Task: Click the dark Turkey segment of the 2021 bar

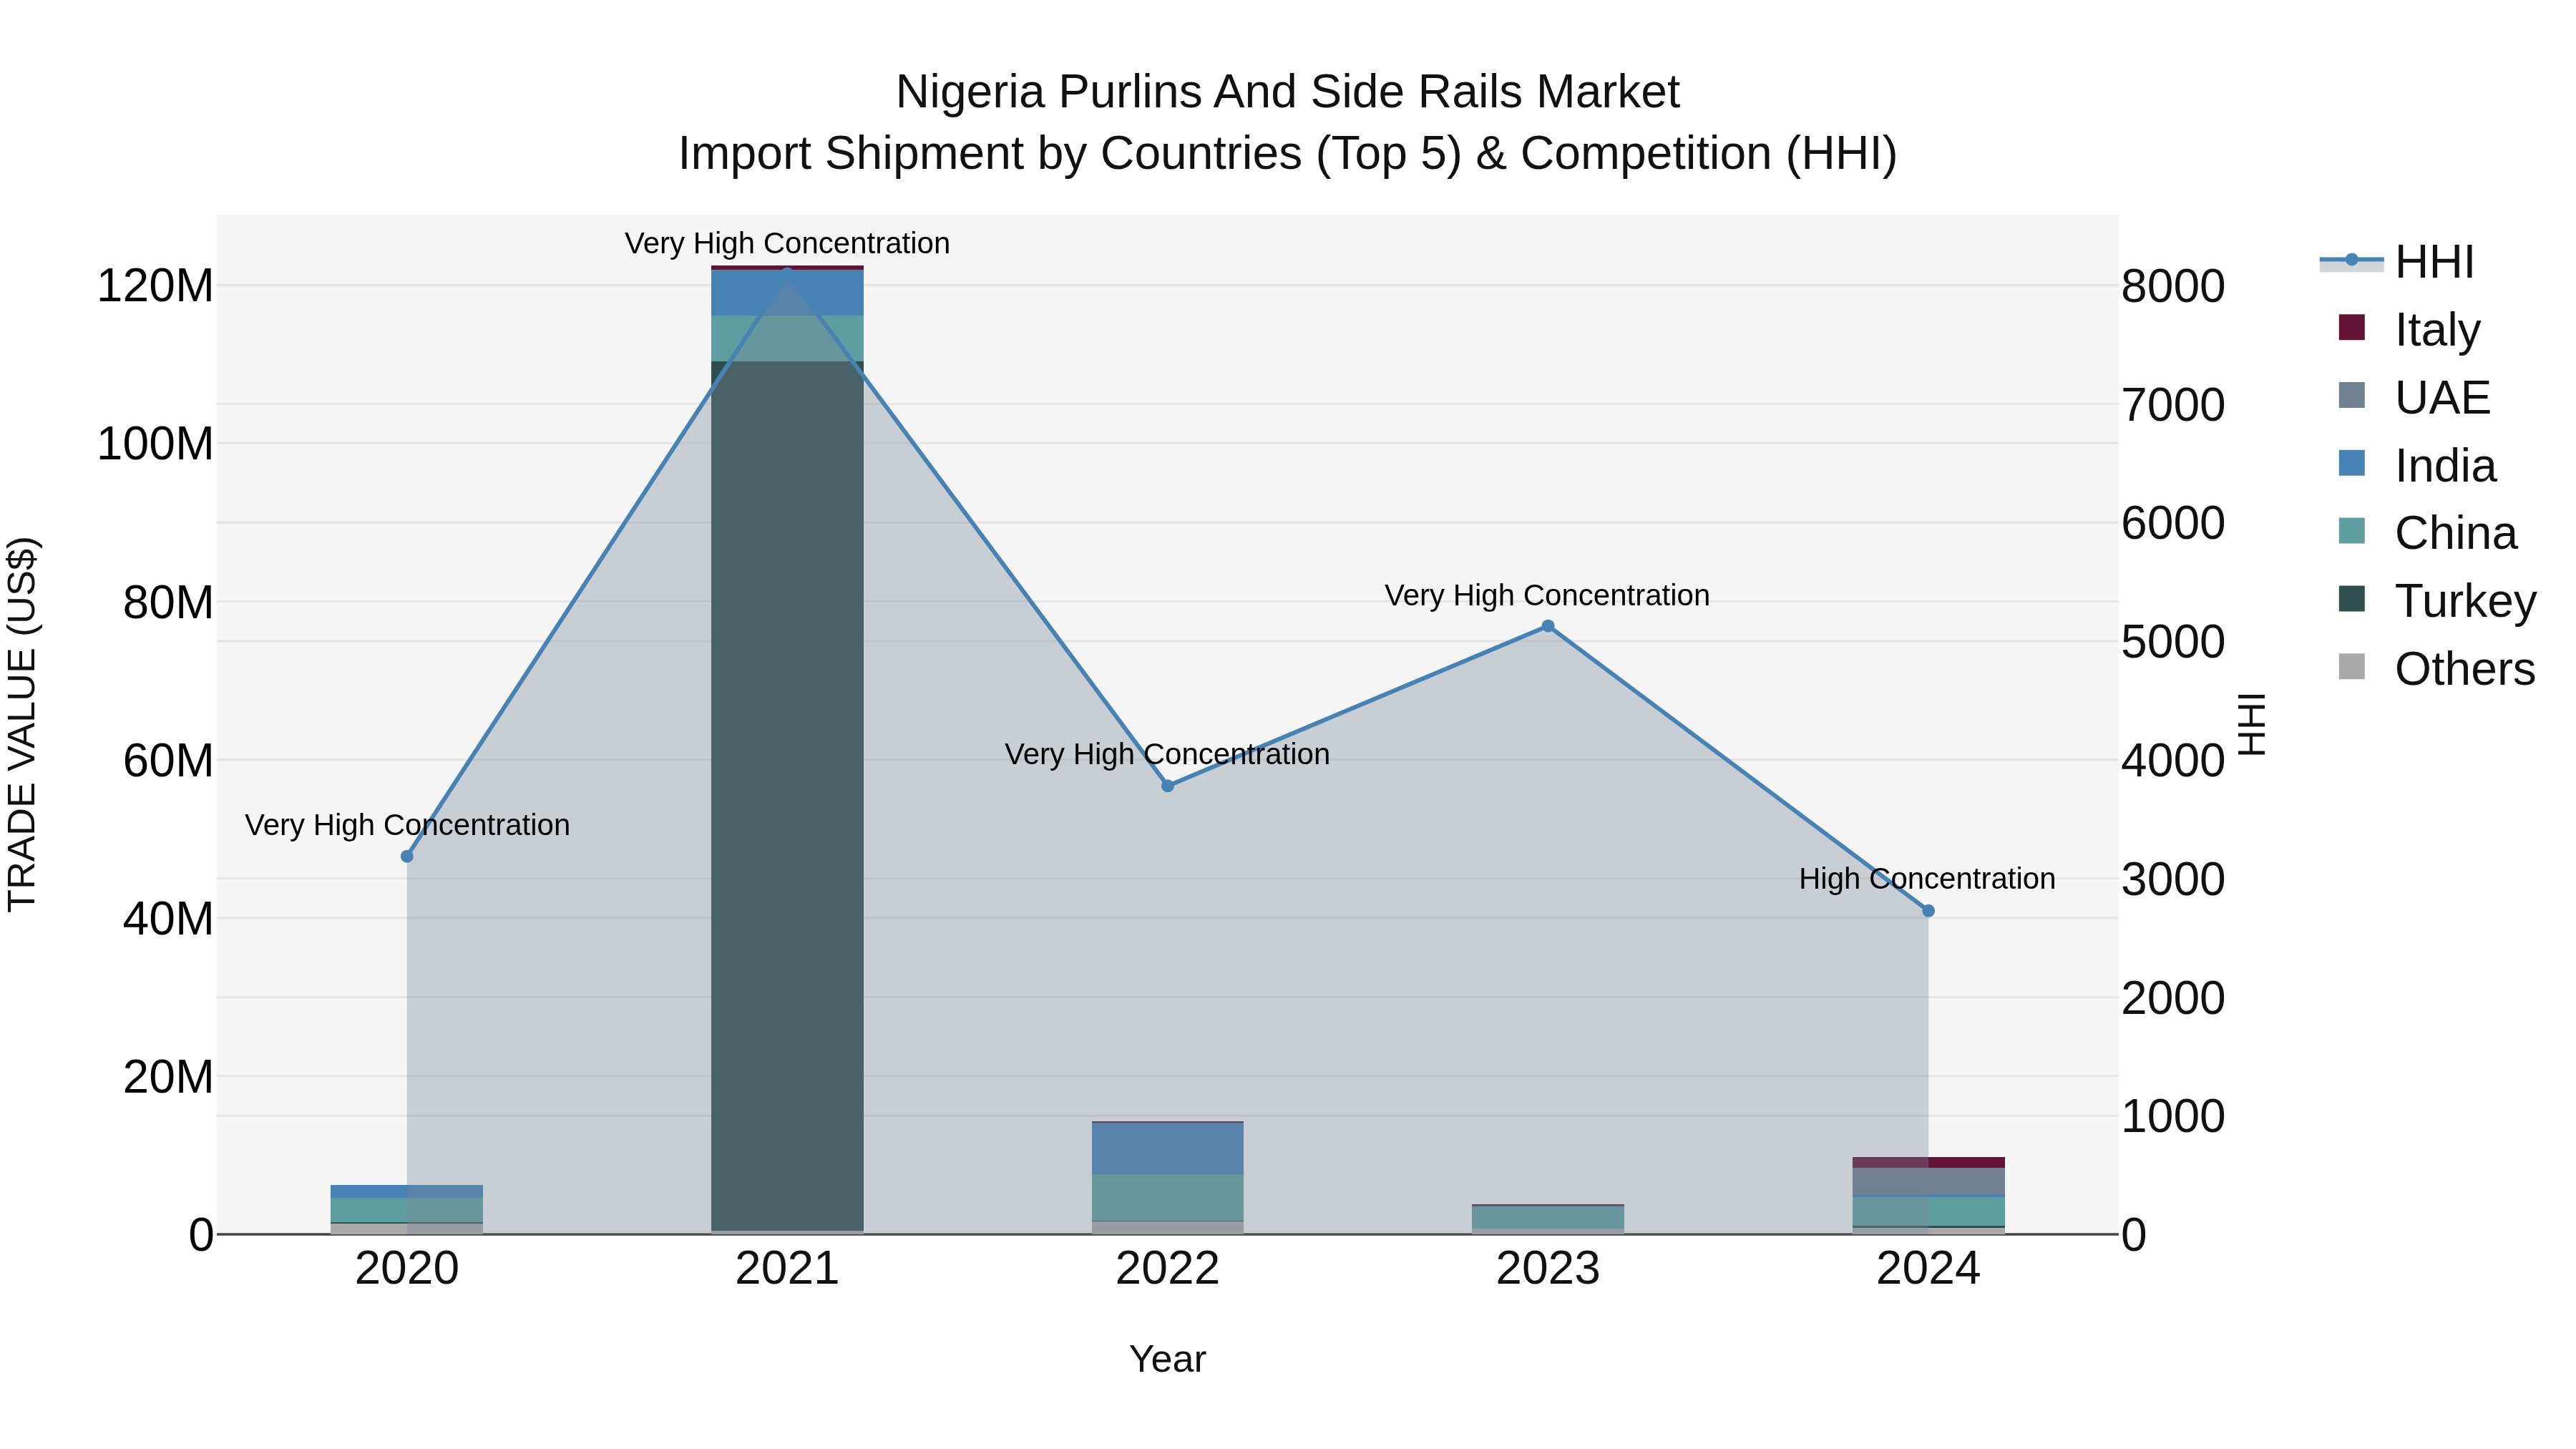Action: tap(787, 796)
